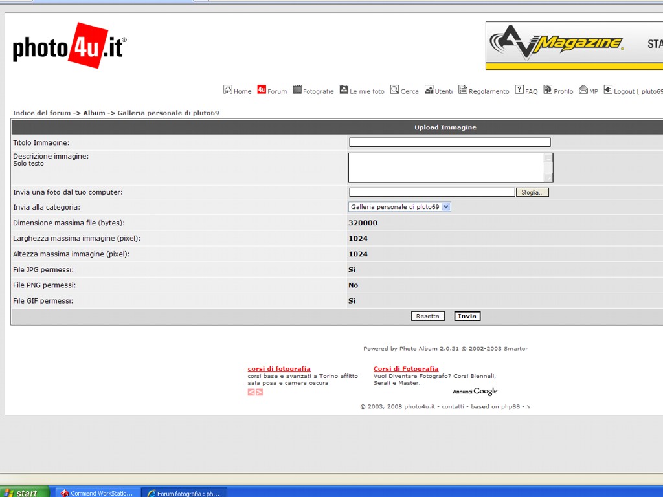
Task: Open the Le mie foto icon
Action: coord(344,90)
